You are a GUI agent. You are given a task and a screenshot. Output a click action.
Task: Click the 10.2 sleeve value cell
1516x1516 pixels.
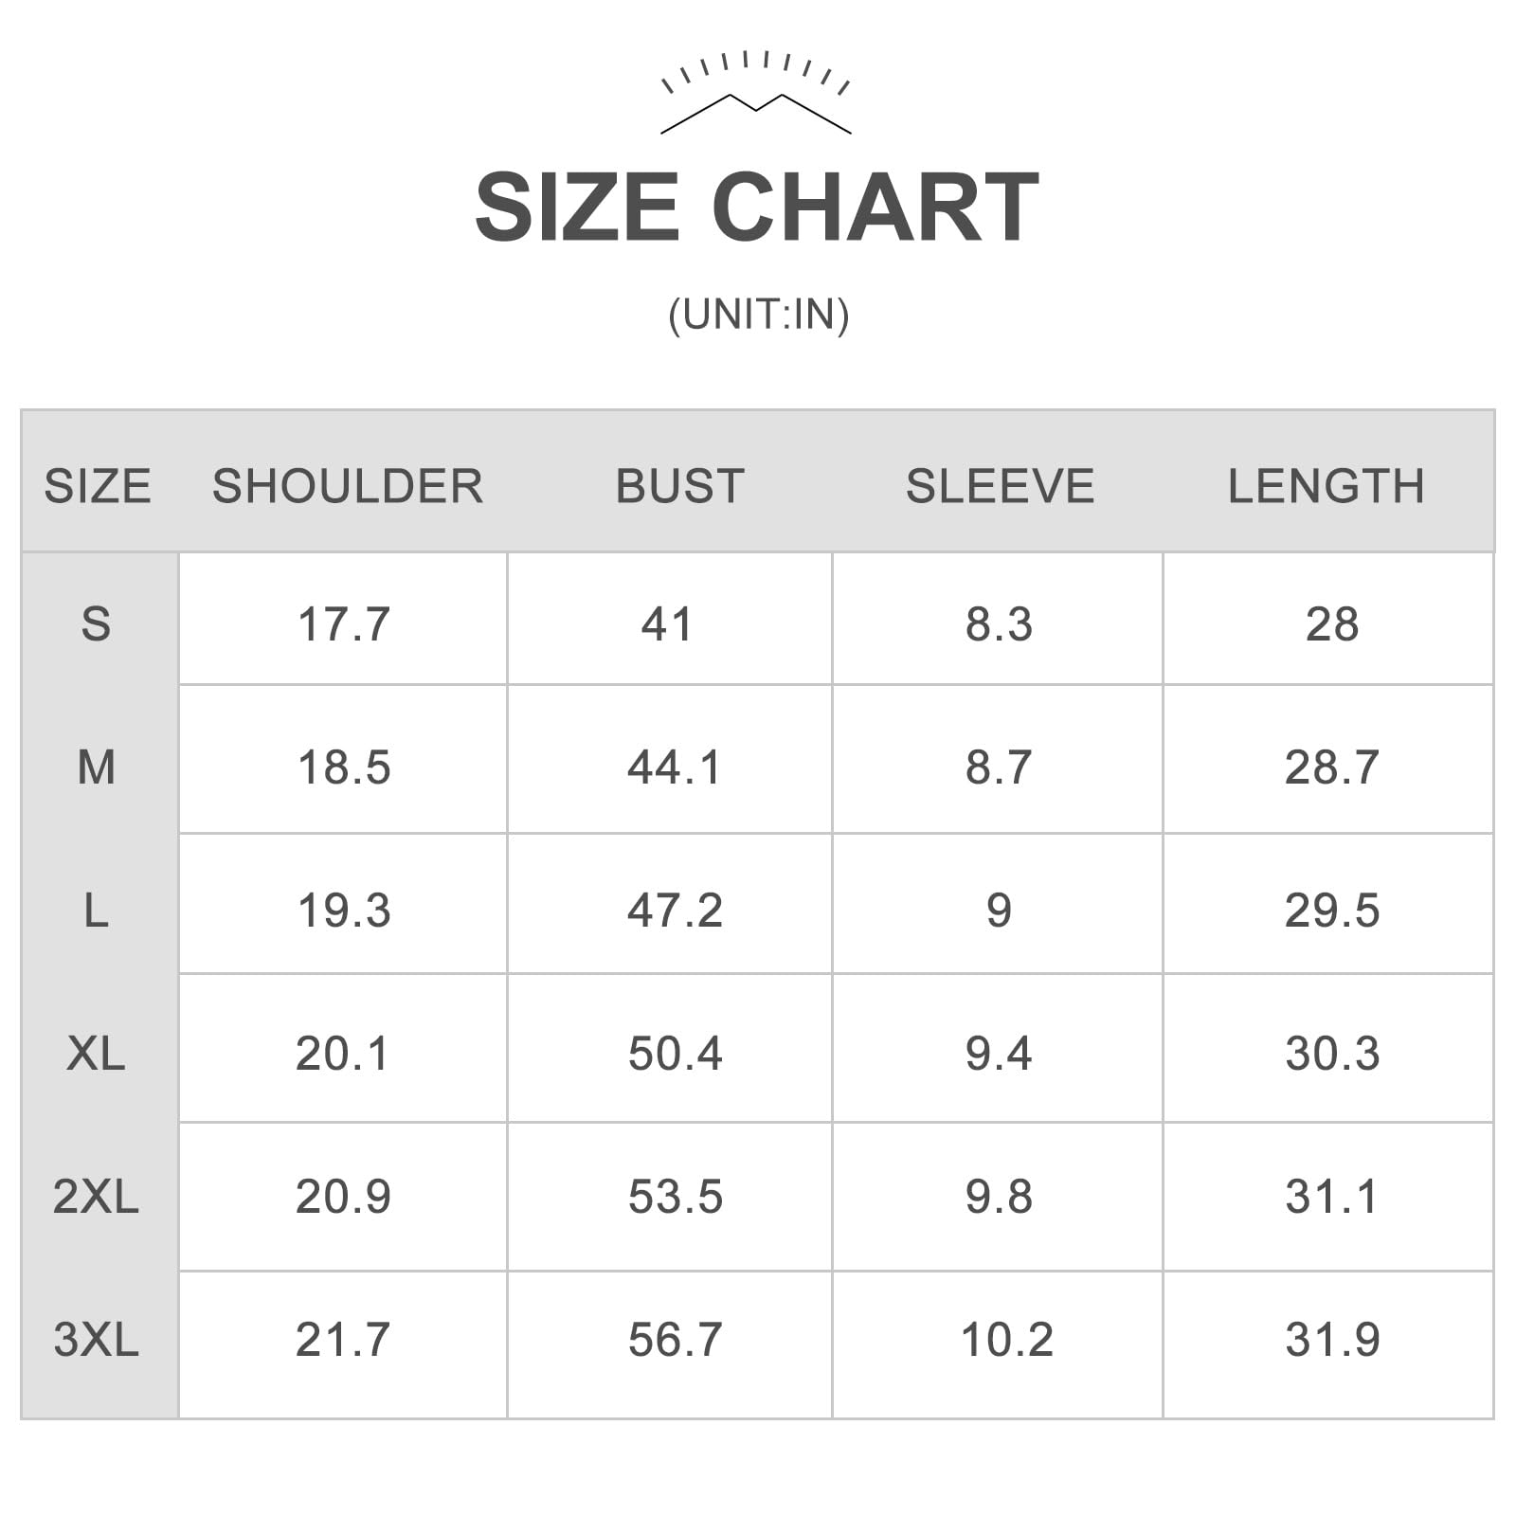tap(998, 1345)
